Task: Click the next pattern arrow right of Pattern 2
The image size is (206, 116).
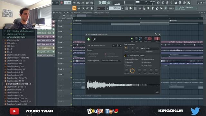Action: pyautogui.click(x=123, y=8)
